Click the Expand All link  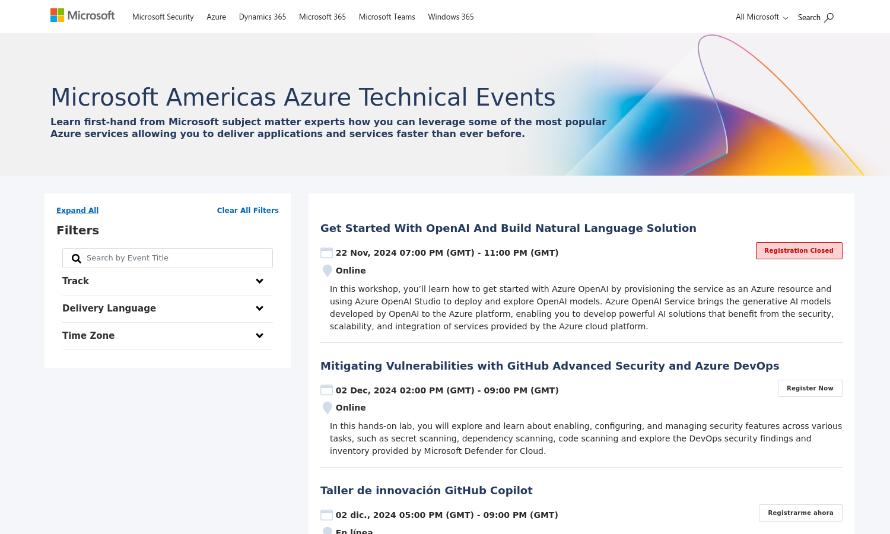(x=77, y=211)
